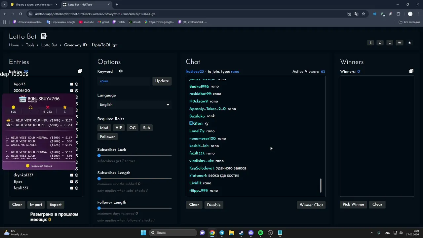
Task: Remove entry drynka1337 with minus icon
Action: pyautogui.click(x=71, y=175)
